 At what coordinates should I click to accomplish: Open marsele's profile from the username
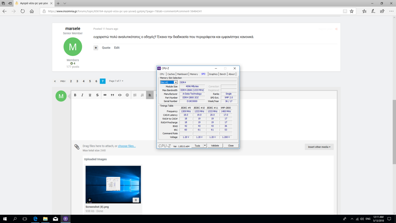73,28
